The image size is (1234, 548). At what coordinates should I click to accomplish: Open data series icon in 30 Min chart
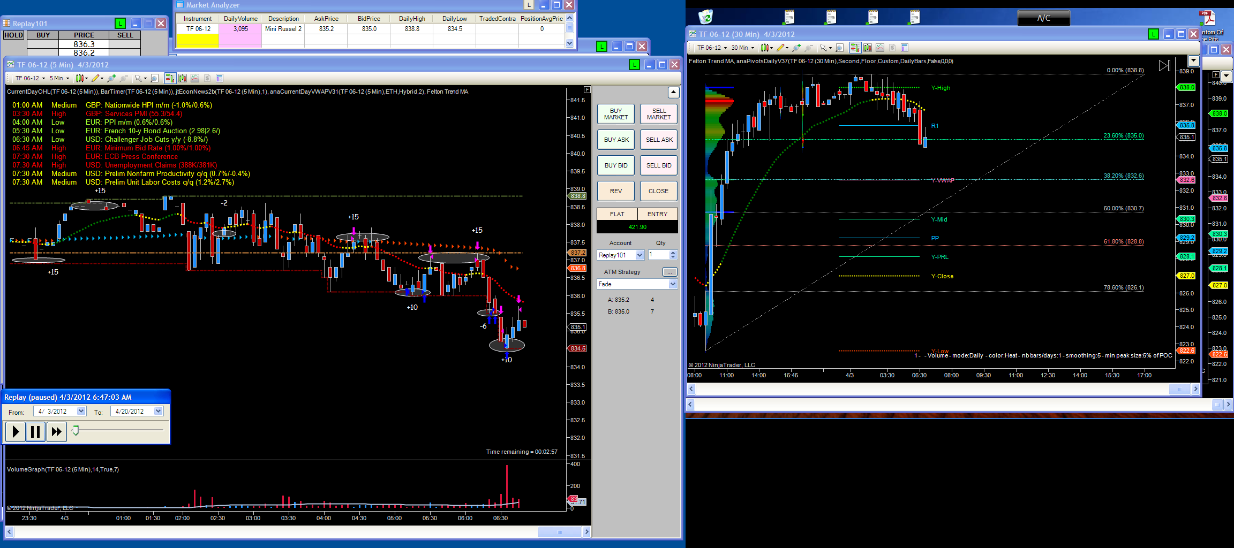(x=868, y=48)
